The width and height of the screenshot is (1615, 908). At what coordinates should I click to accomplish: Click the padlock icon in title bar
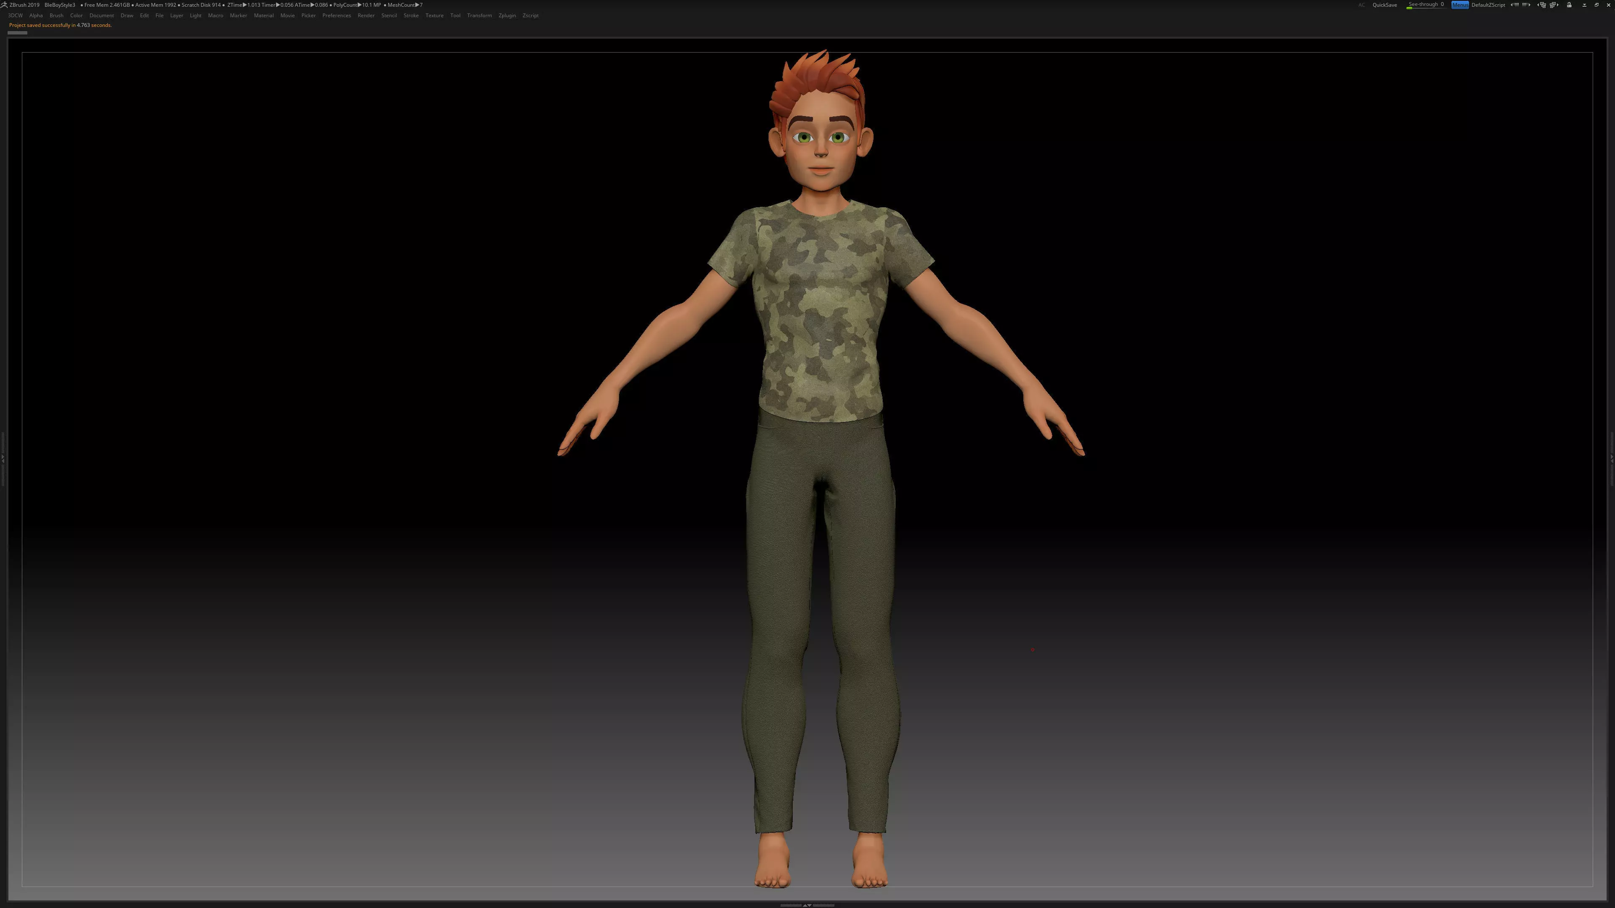[x=1569, y=5]
